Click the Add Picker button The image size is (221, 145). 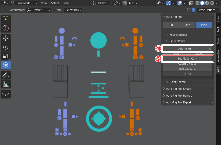click(185, 49)
